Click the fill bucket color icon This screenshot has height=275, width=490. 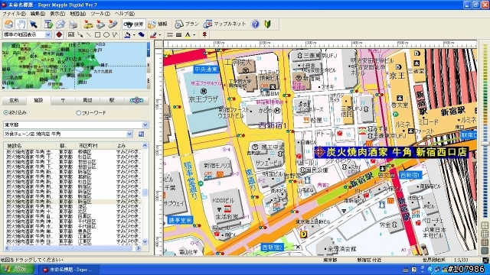[127, 34]
